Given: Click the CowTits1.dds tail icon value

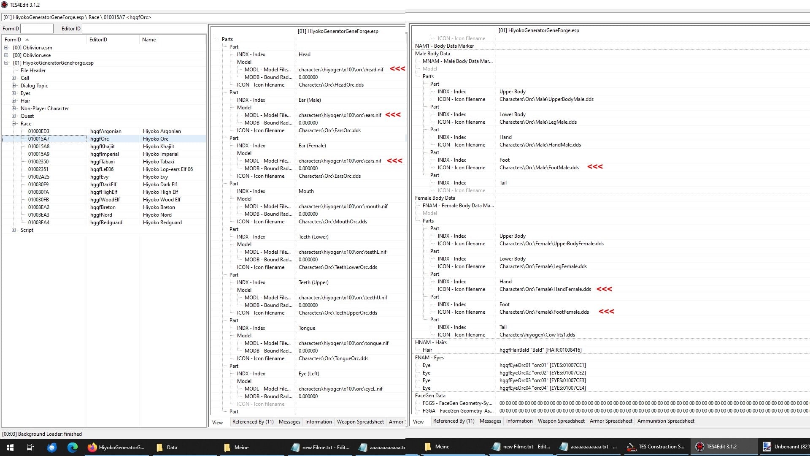Looking at the screenshot, I should [x=537, y=335].
